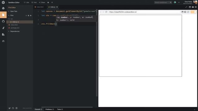This screenshot has width=198, height=111.
Task: Open the chat icon at sidebar bottom
Action: (x=16, y=108)
